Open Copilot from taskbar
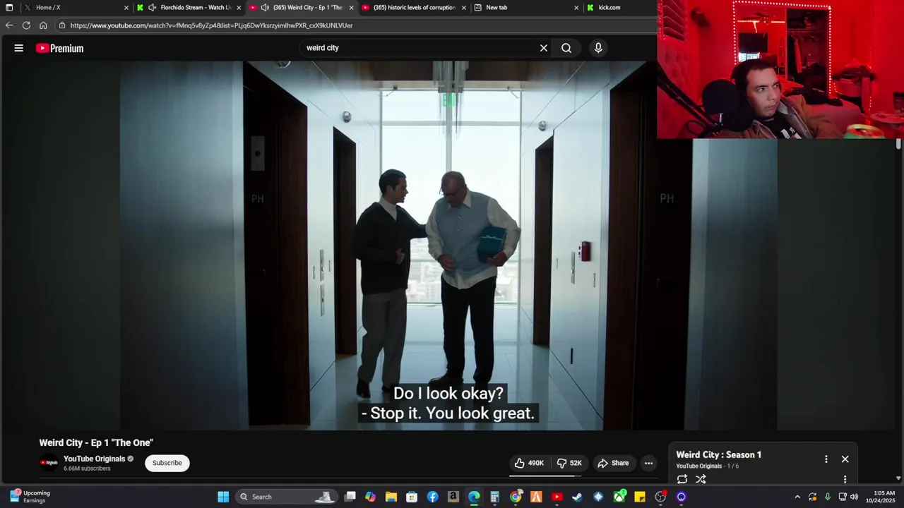Viewport: 904px width, 508px height. 370,497
